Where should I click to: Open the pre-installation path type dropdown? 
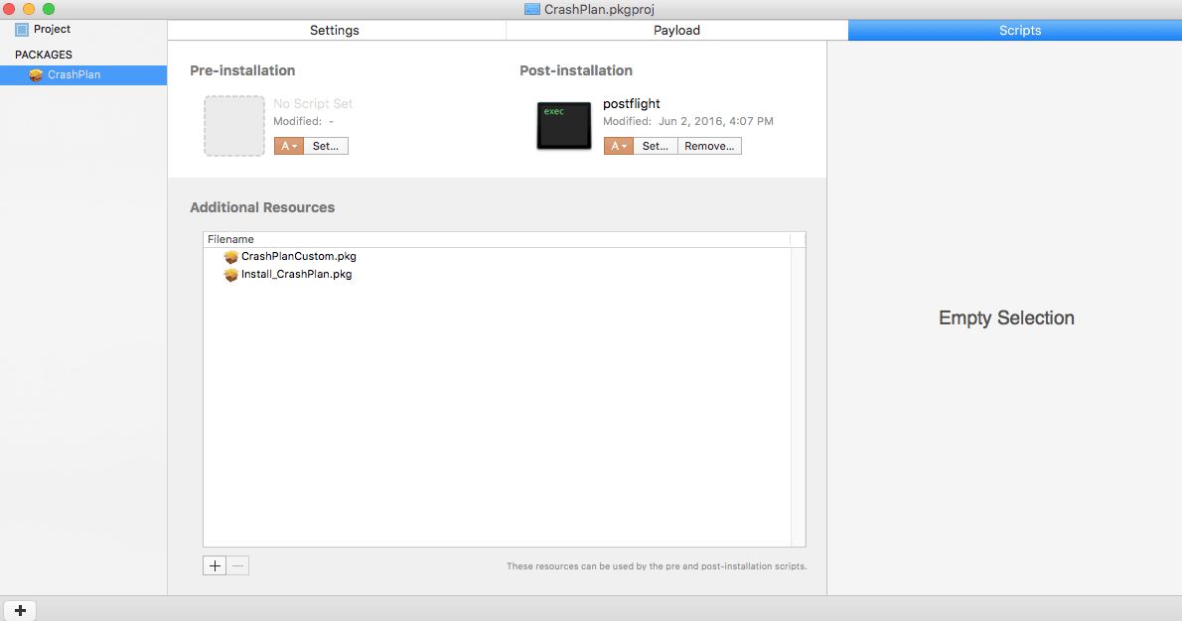[288, 146]
